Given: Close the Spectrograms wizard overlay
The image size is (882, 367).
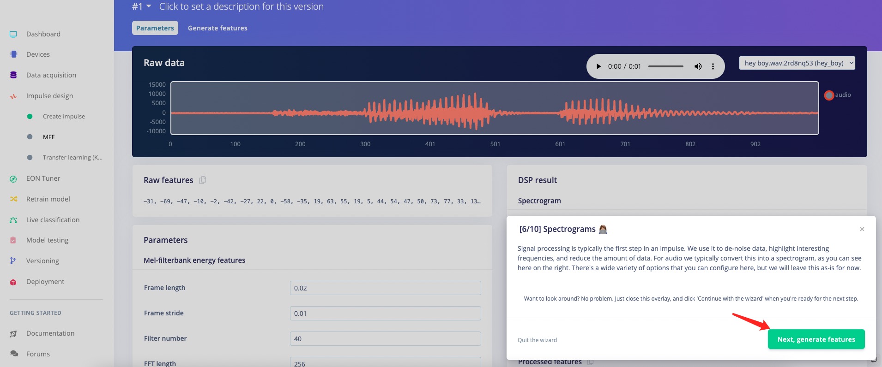Looking at the screenshot, I should (862, 229).
